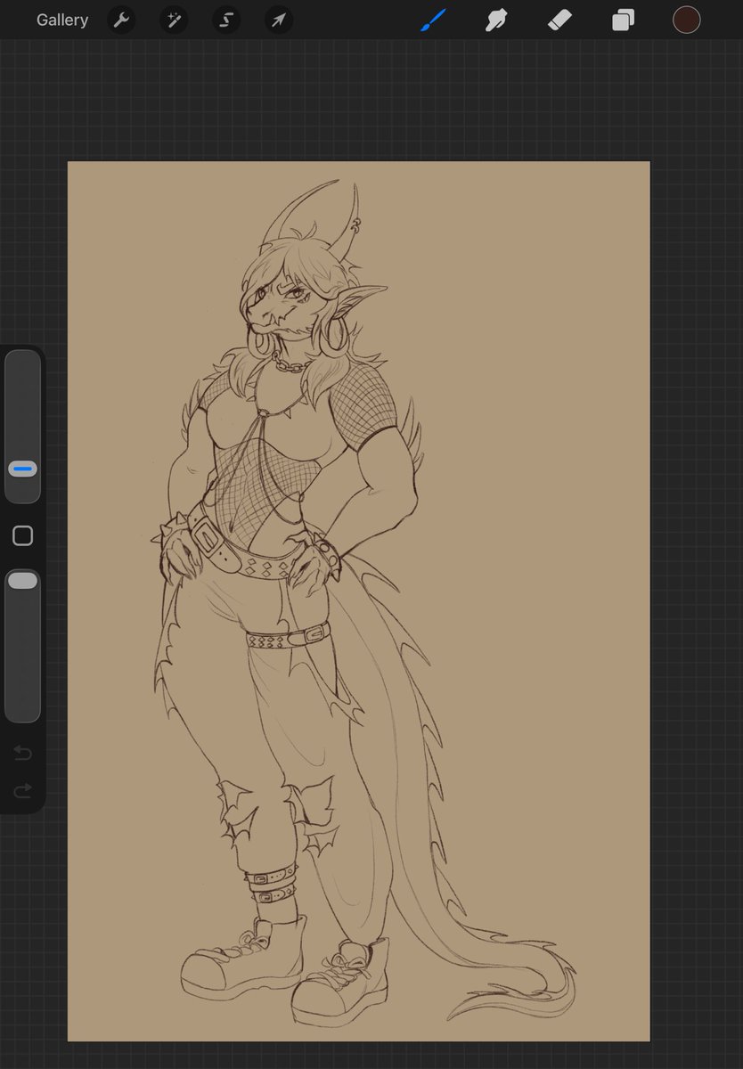Select the Smudge tool
The width and height of the screenshot is (743, 1069).
click(x=495, y=20)
